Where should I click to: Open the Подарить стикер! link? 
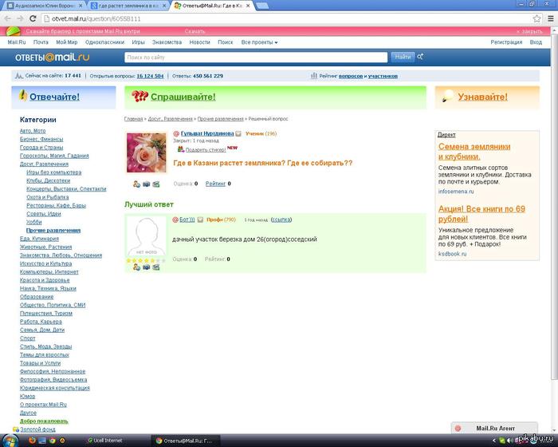click(x=206, y=150)
